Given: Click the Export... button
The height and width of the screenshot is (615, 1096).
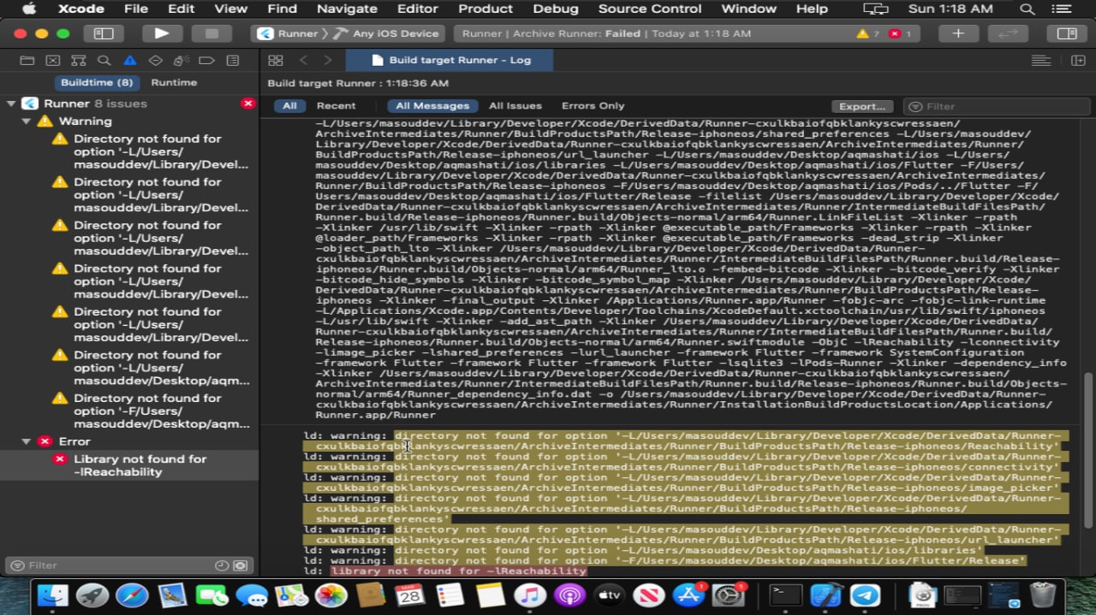Looking at the screenshot, I should pos(861,106).
